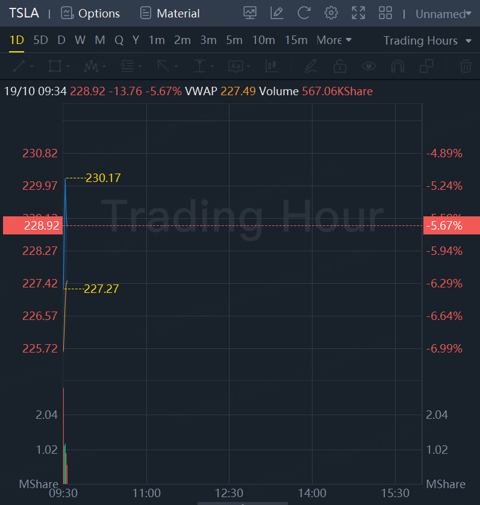Expand the More timeframes dropdown
Image resolution: width=480 pixels, height=505 pixels.
[x=334, y=40]
